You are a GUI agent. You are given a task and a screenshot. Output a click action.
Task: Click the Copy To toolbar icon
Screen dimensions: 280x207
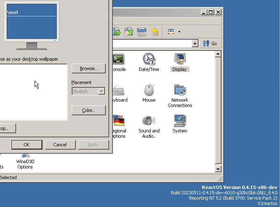[129, 32]
